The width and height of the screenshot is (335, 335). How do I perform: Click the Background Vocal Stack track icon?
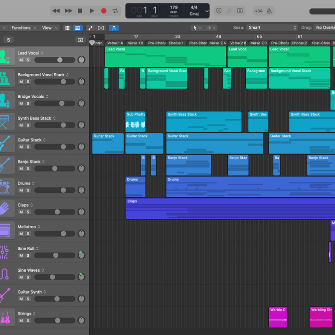pos(5,78)
